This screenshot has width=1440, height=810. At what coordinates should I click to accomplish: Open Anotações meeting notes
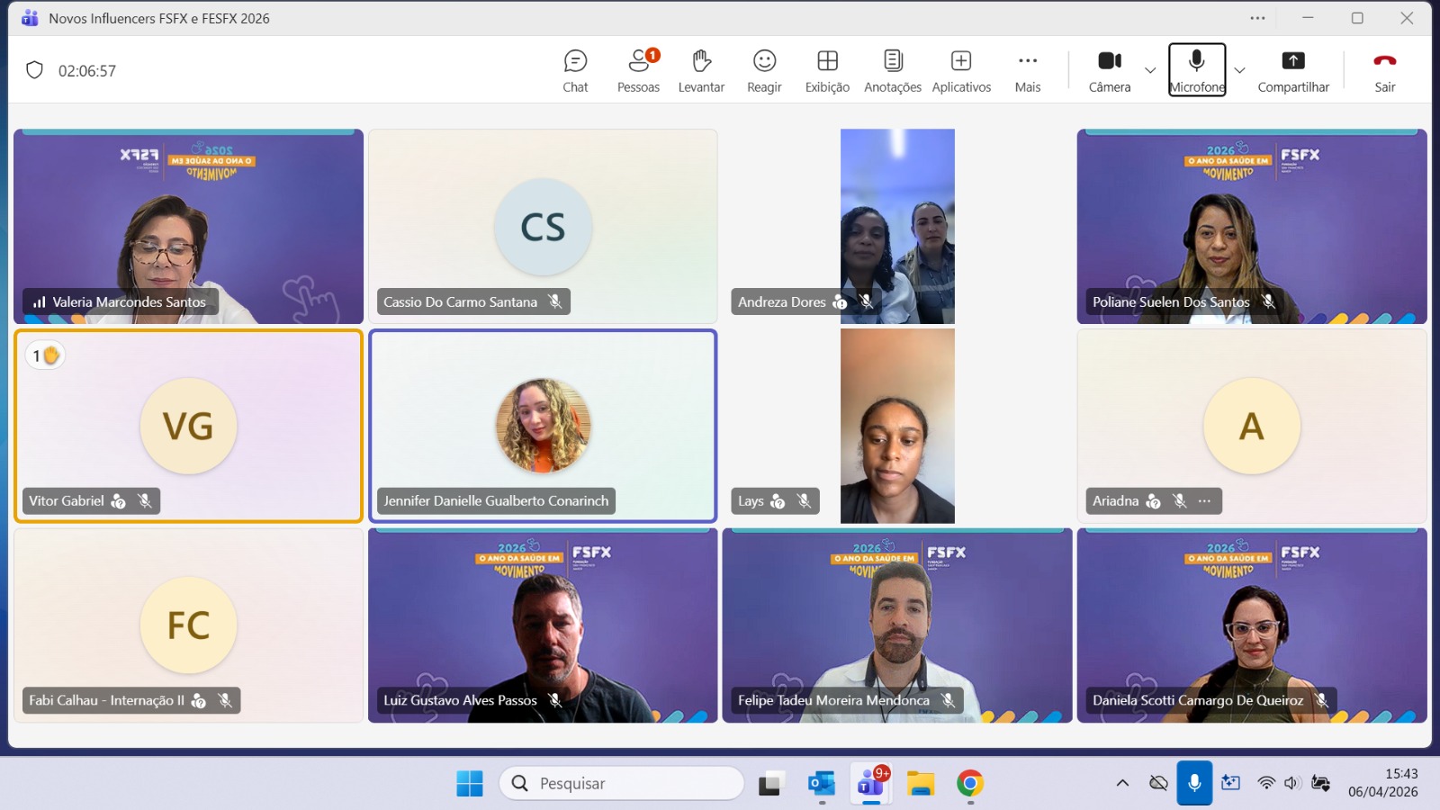click(892, 70)
